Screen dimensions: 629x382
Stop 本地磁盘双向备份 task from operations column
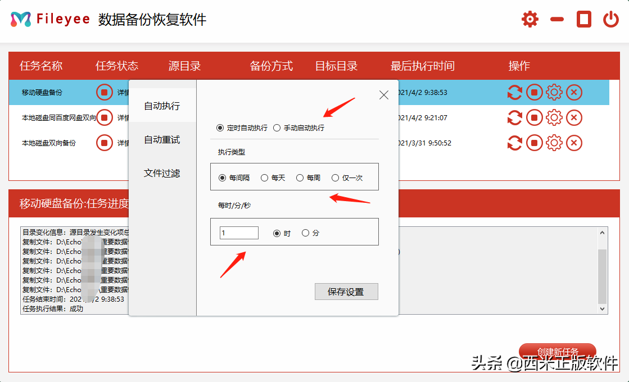point(535,143)
